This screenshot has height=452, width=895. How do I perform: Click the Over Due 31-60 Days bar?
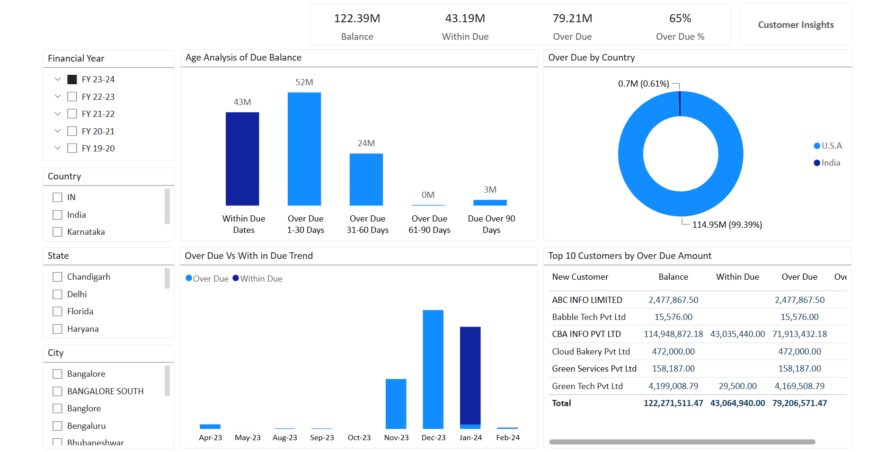(x=366, y=179)
